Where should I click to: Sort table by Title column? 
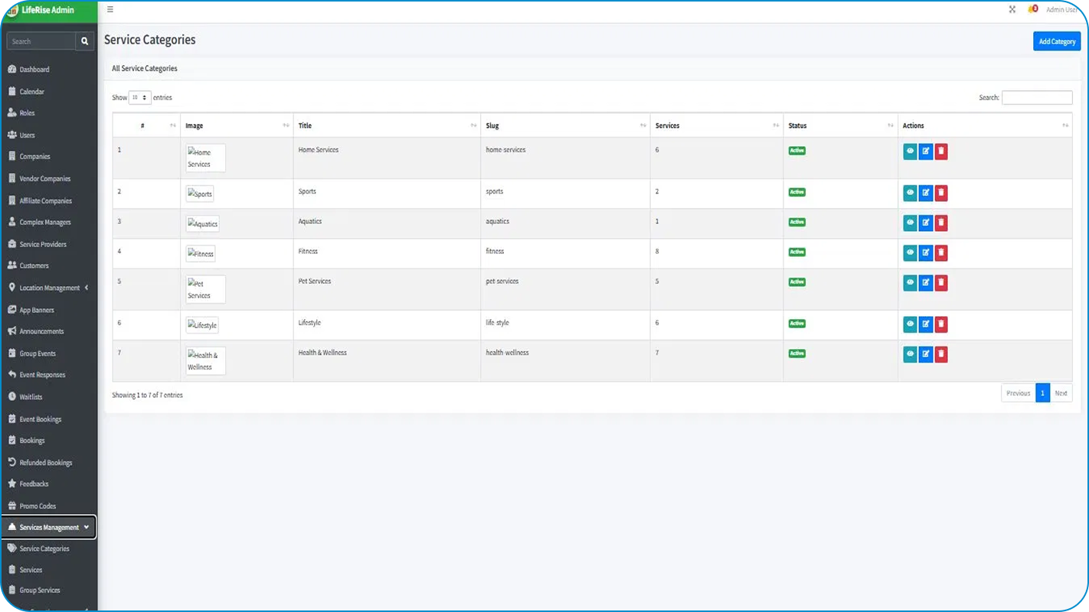[387, 125]
